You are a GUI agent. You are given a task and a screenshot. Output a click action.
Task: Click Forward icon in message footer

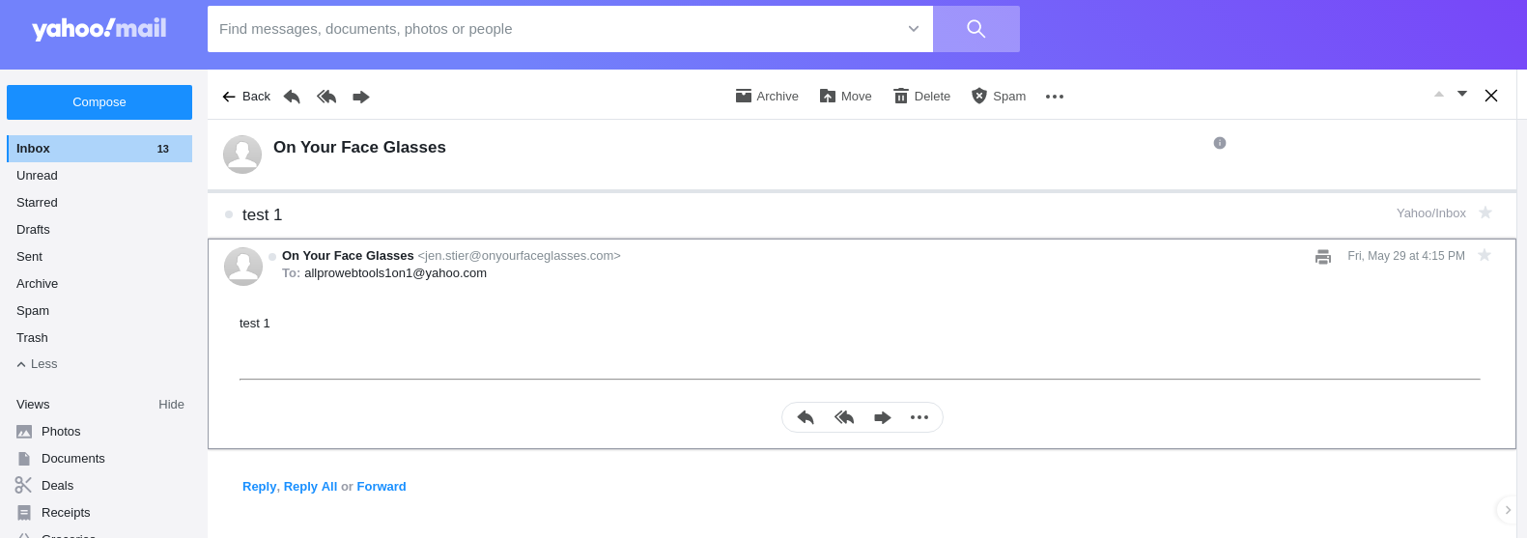882,417
